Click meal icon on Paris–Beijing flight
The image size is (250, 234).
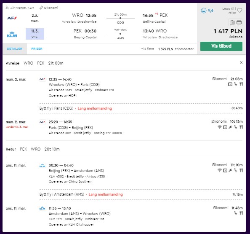click(241, 127)
